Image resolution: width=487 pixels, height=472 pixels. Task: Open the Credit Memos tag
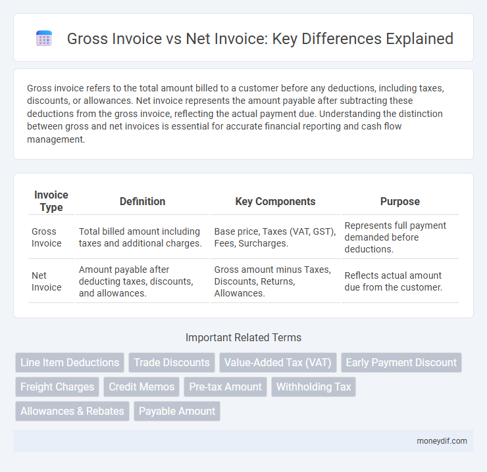coord(141,387)
